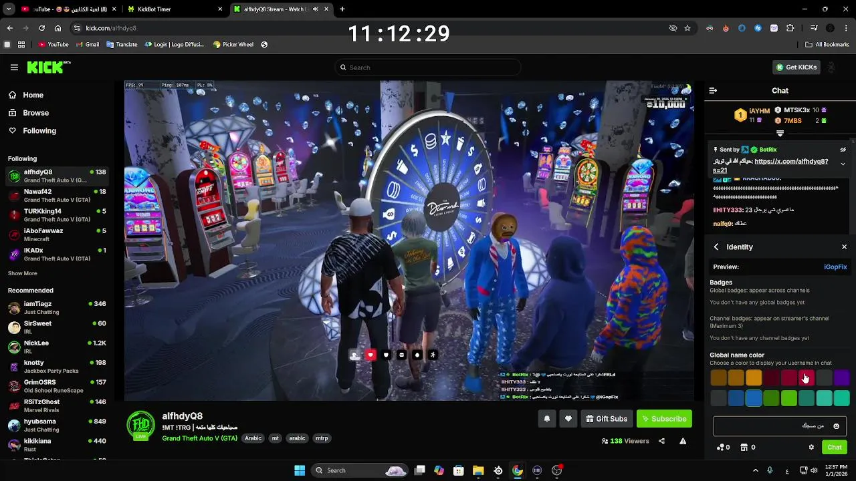Open the emoji picker in chat input

click(836, 426)
